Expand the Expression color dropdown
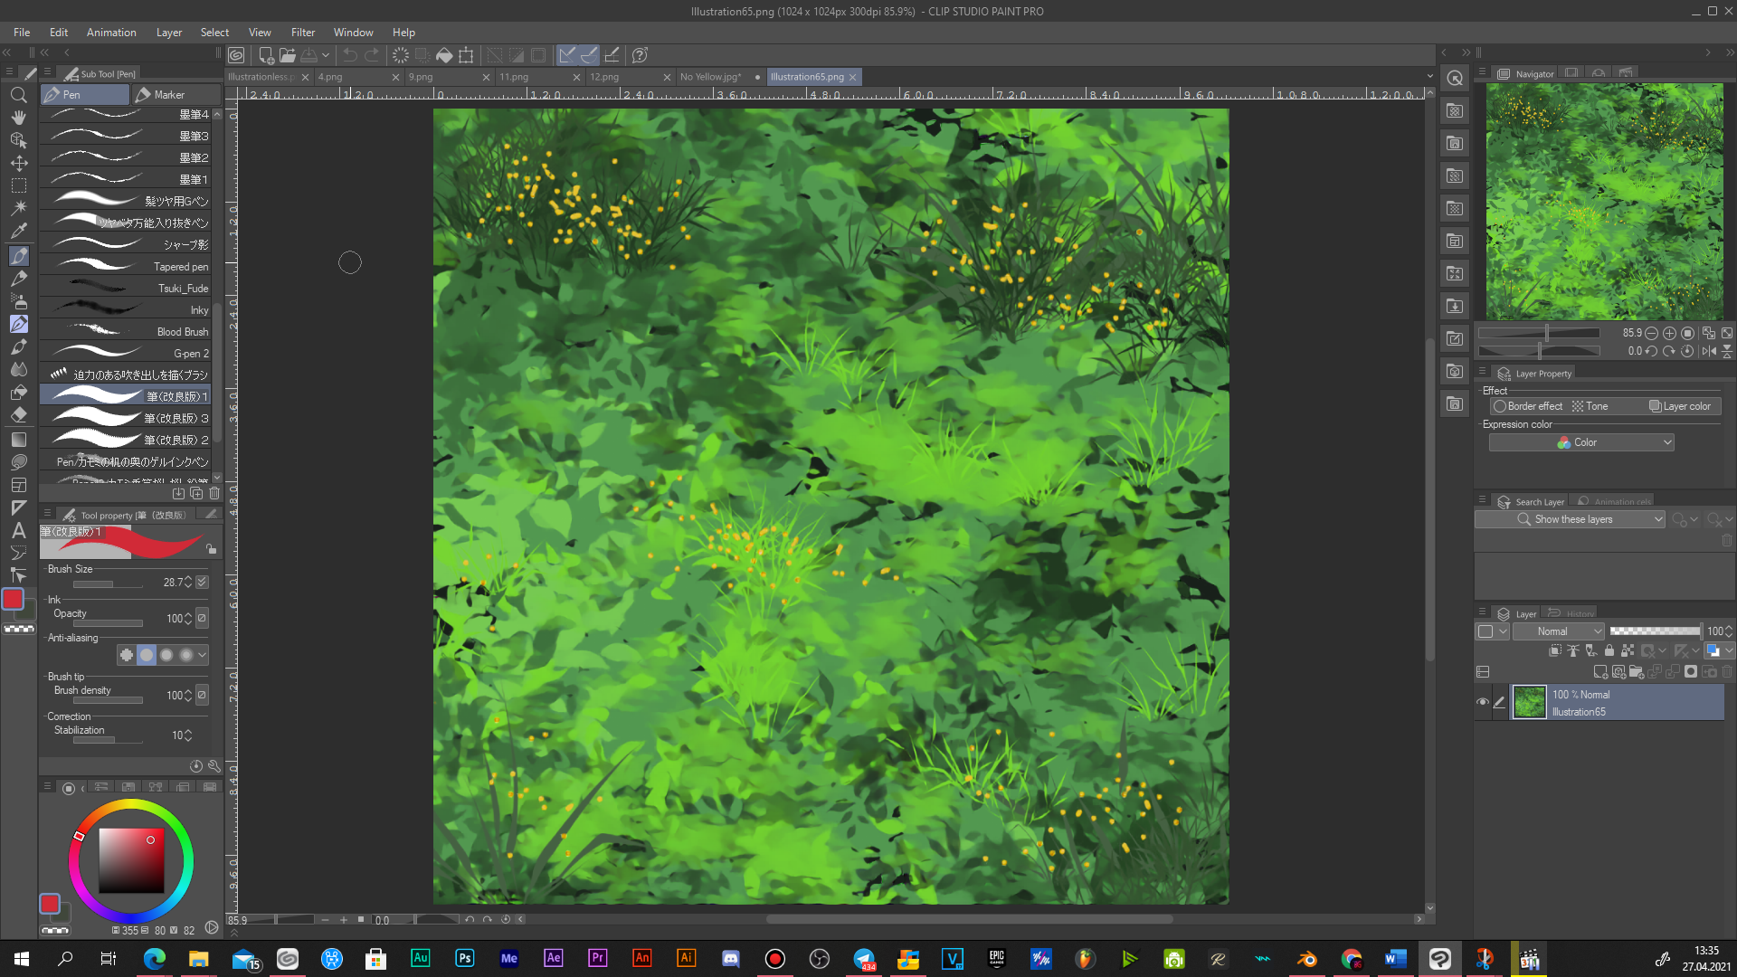Viewport: 1737px width, 977px height. click(1580, 442)
